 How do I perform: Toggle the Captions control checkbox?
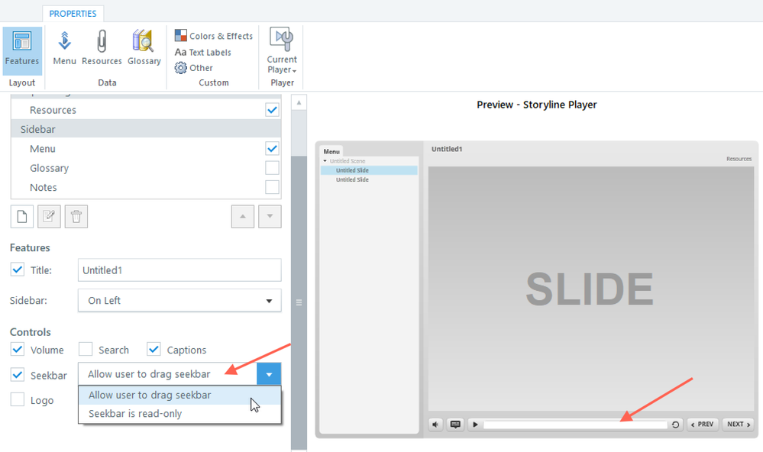[x=154, y=350]
